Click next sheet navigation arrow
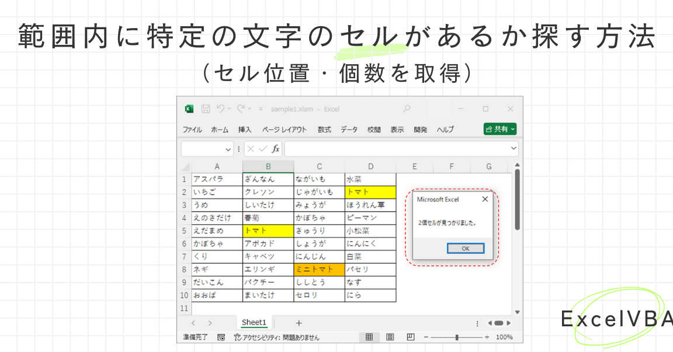Image resolution: width=673 pixels, height=352 pixels. pos(210,323)
